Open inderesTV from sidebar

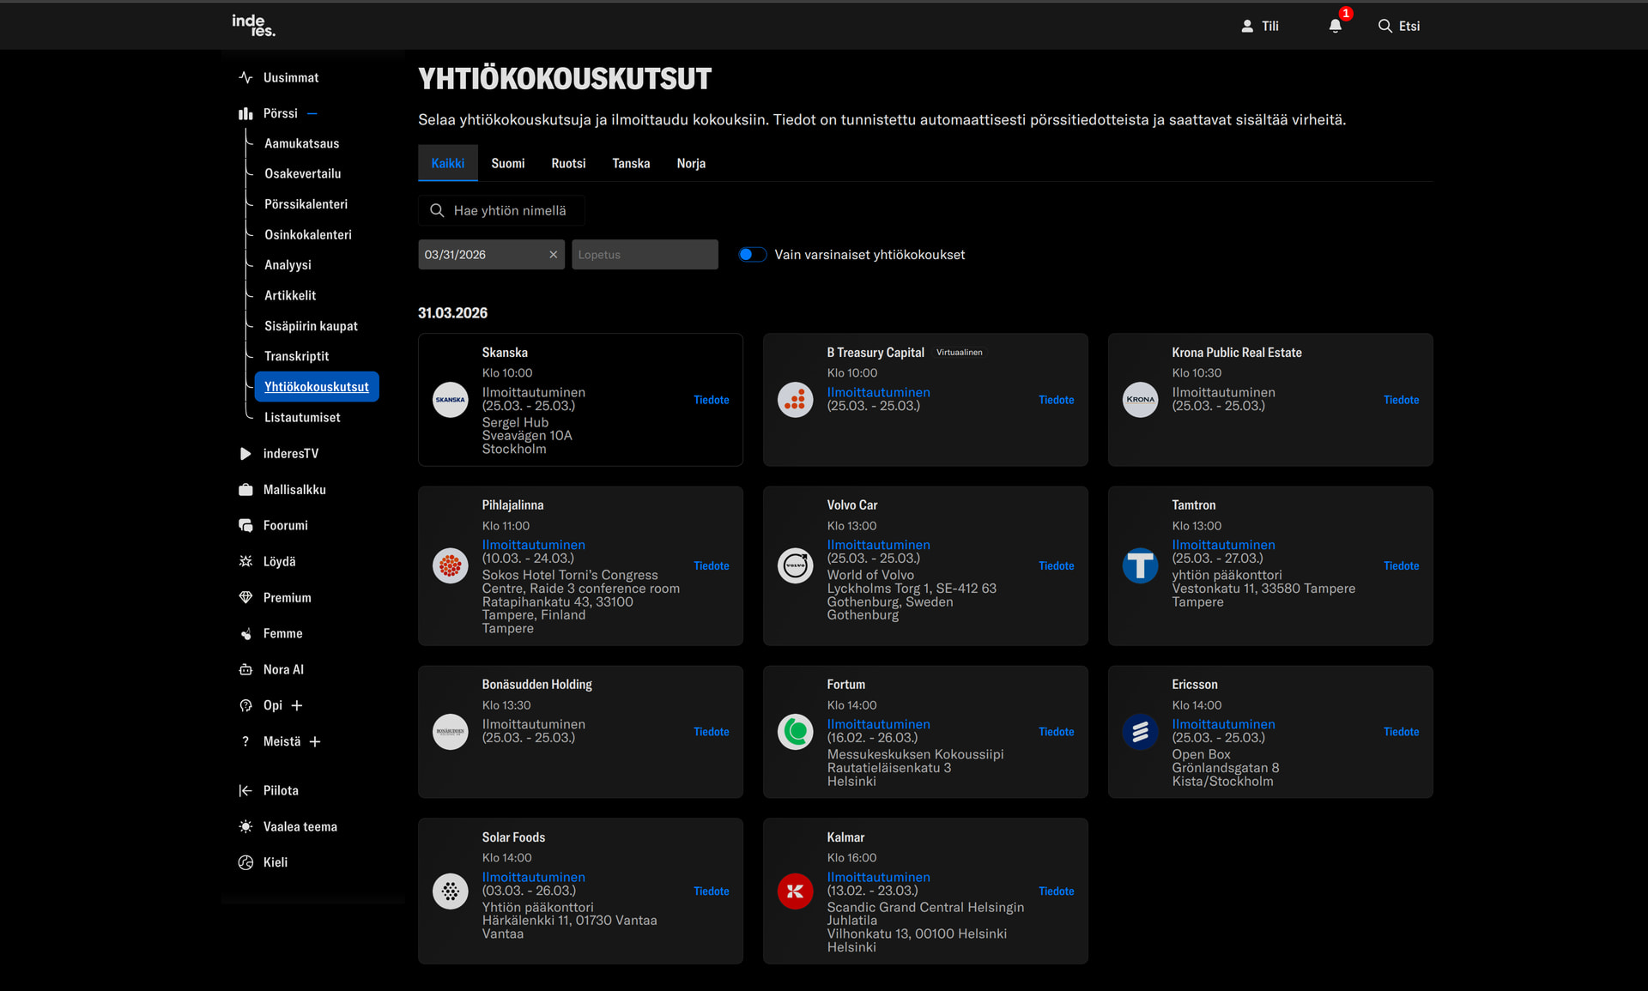290,453
